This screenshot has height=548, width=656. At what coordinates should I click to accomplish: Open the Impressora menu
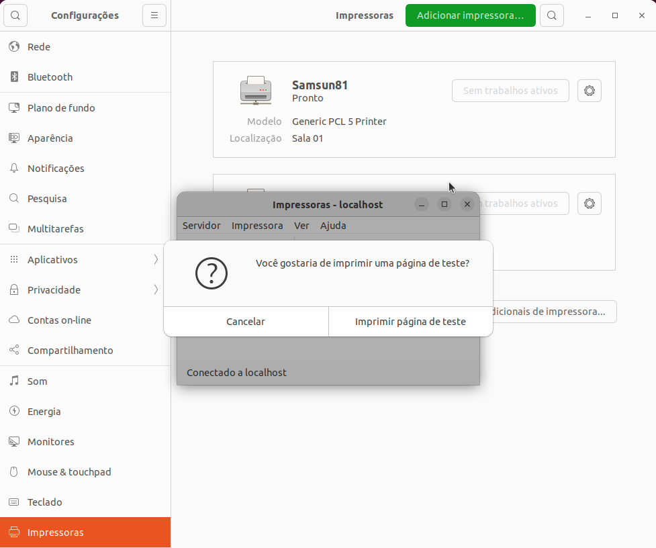coord(257,226)
